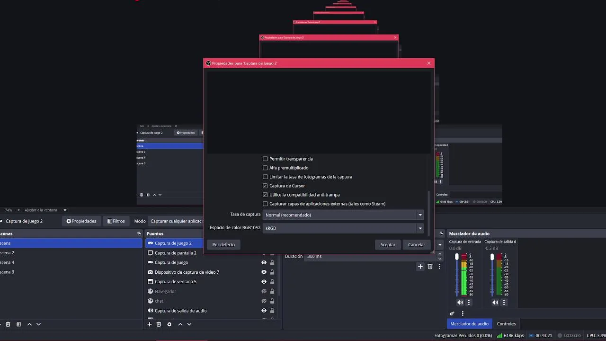
Task: Show the Navegador source
Action: pos(264,291)
